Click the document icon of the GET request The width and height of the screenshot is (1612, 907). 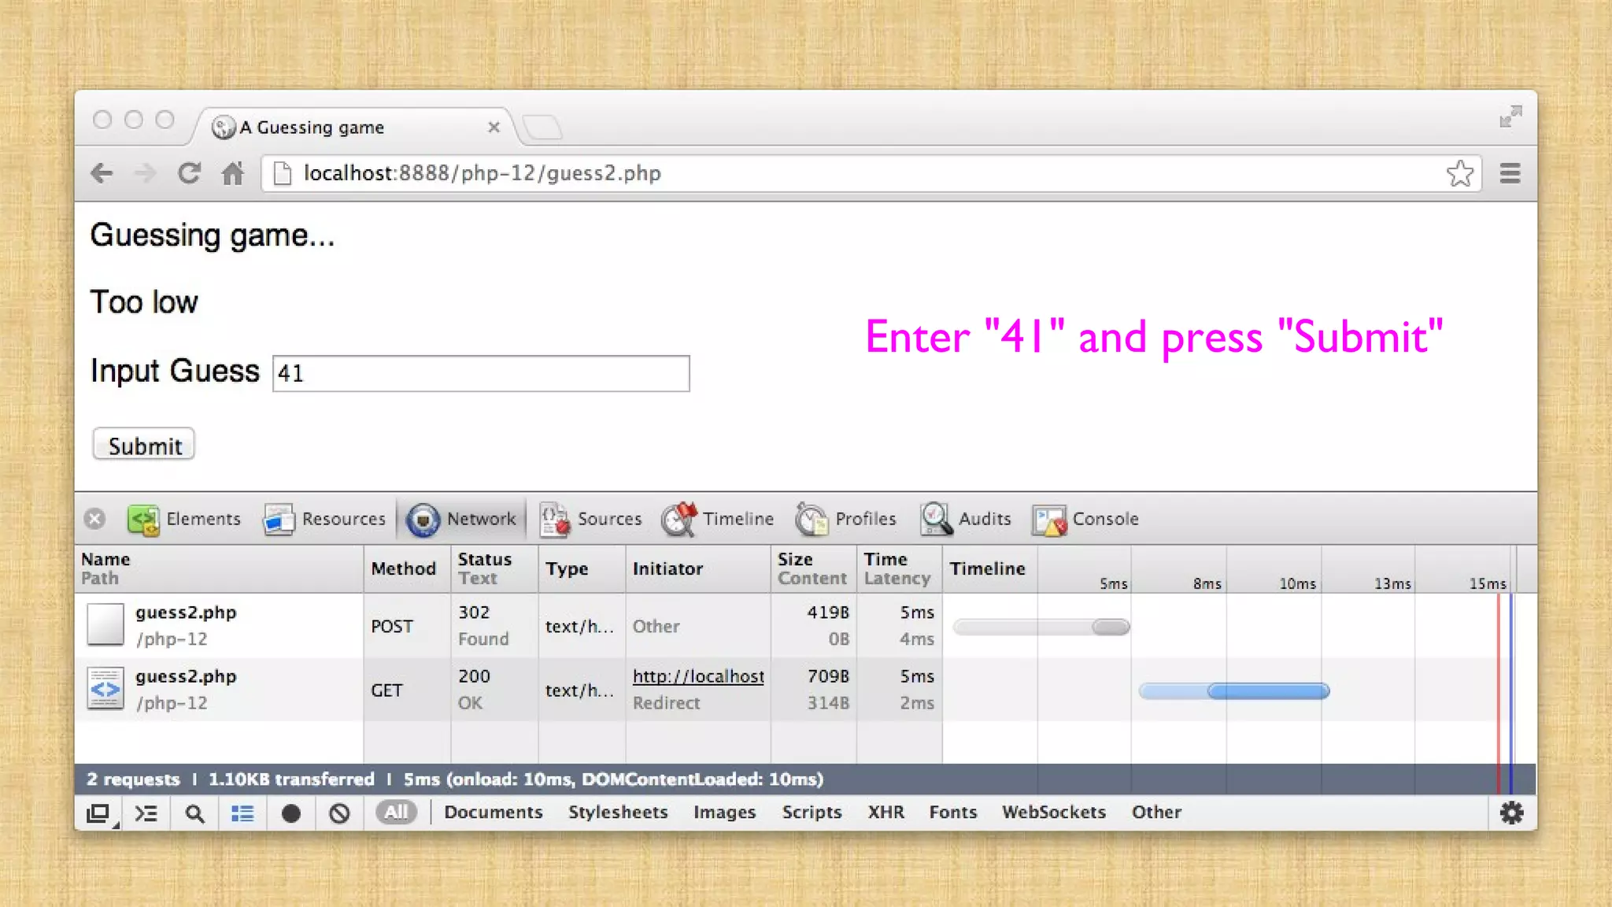point(105,689)
